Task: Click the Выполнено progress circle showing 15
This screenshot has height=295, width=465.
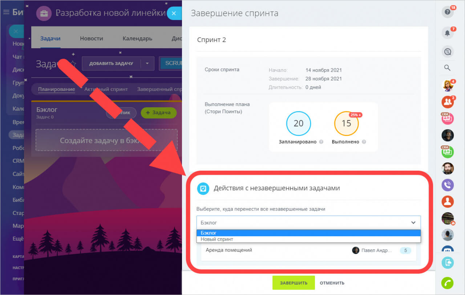Action: [x=346, y=124]
